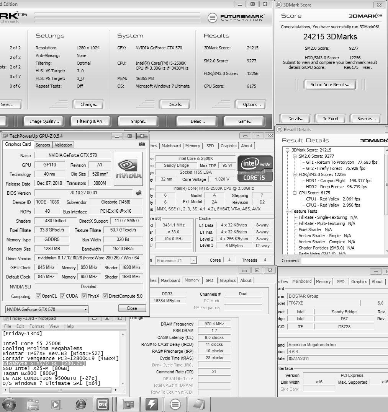Click the Graphs... button in 3DMark06
388x412 pixels.
(x=139, y=121)
